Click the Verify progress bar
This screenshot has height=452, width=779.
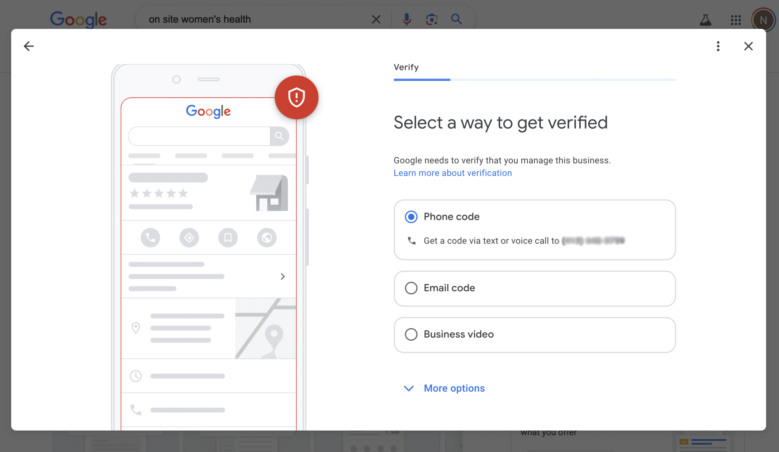click(x=534, y=80)
